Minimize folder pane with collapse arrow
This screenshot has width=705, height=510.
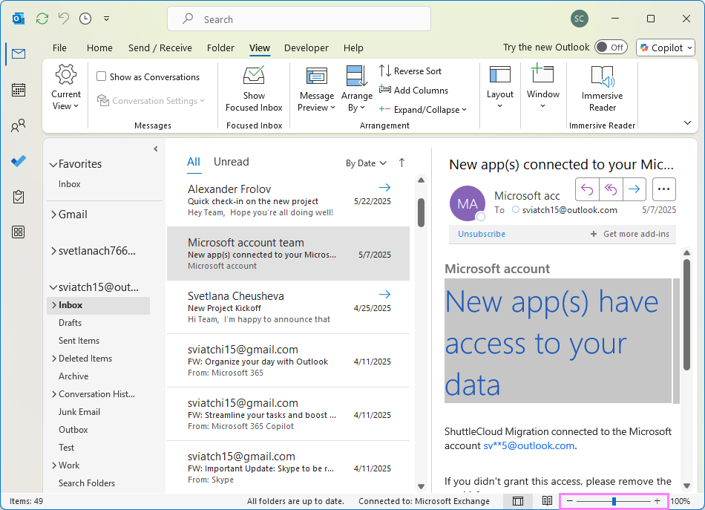click(x=156, y=149)
